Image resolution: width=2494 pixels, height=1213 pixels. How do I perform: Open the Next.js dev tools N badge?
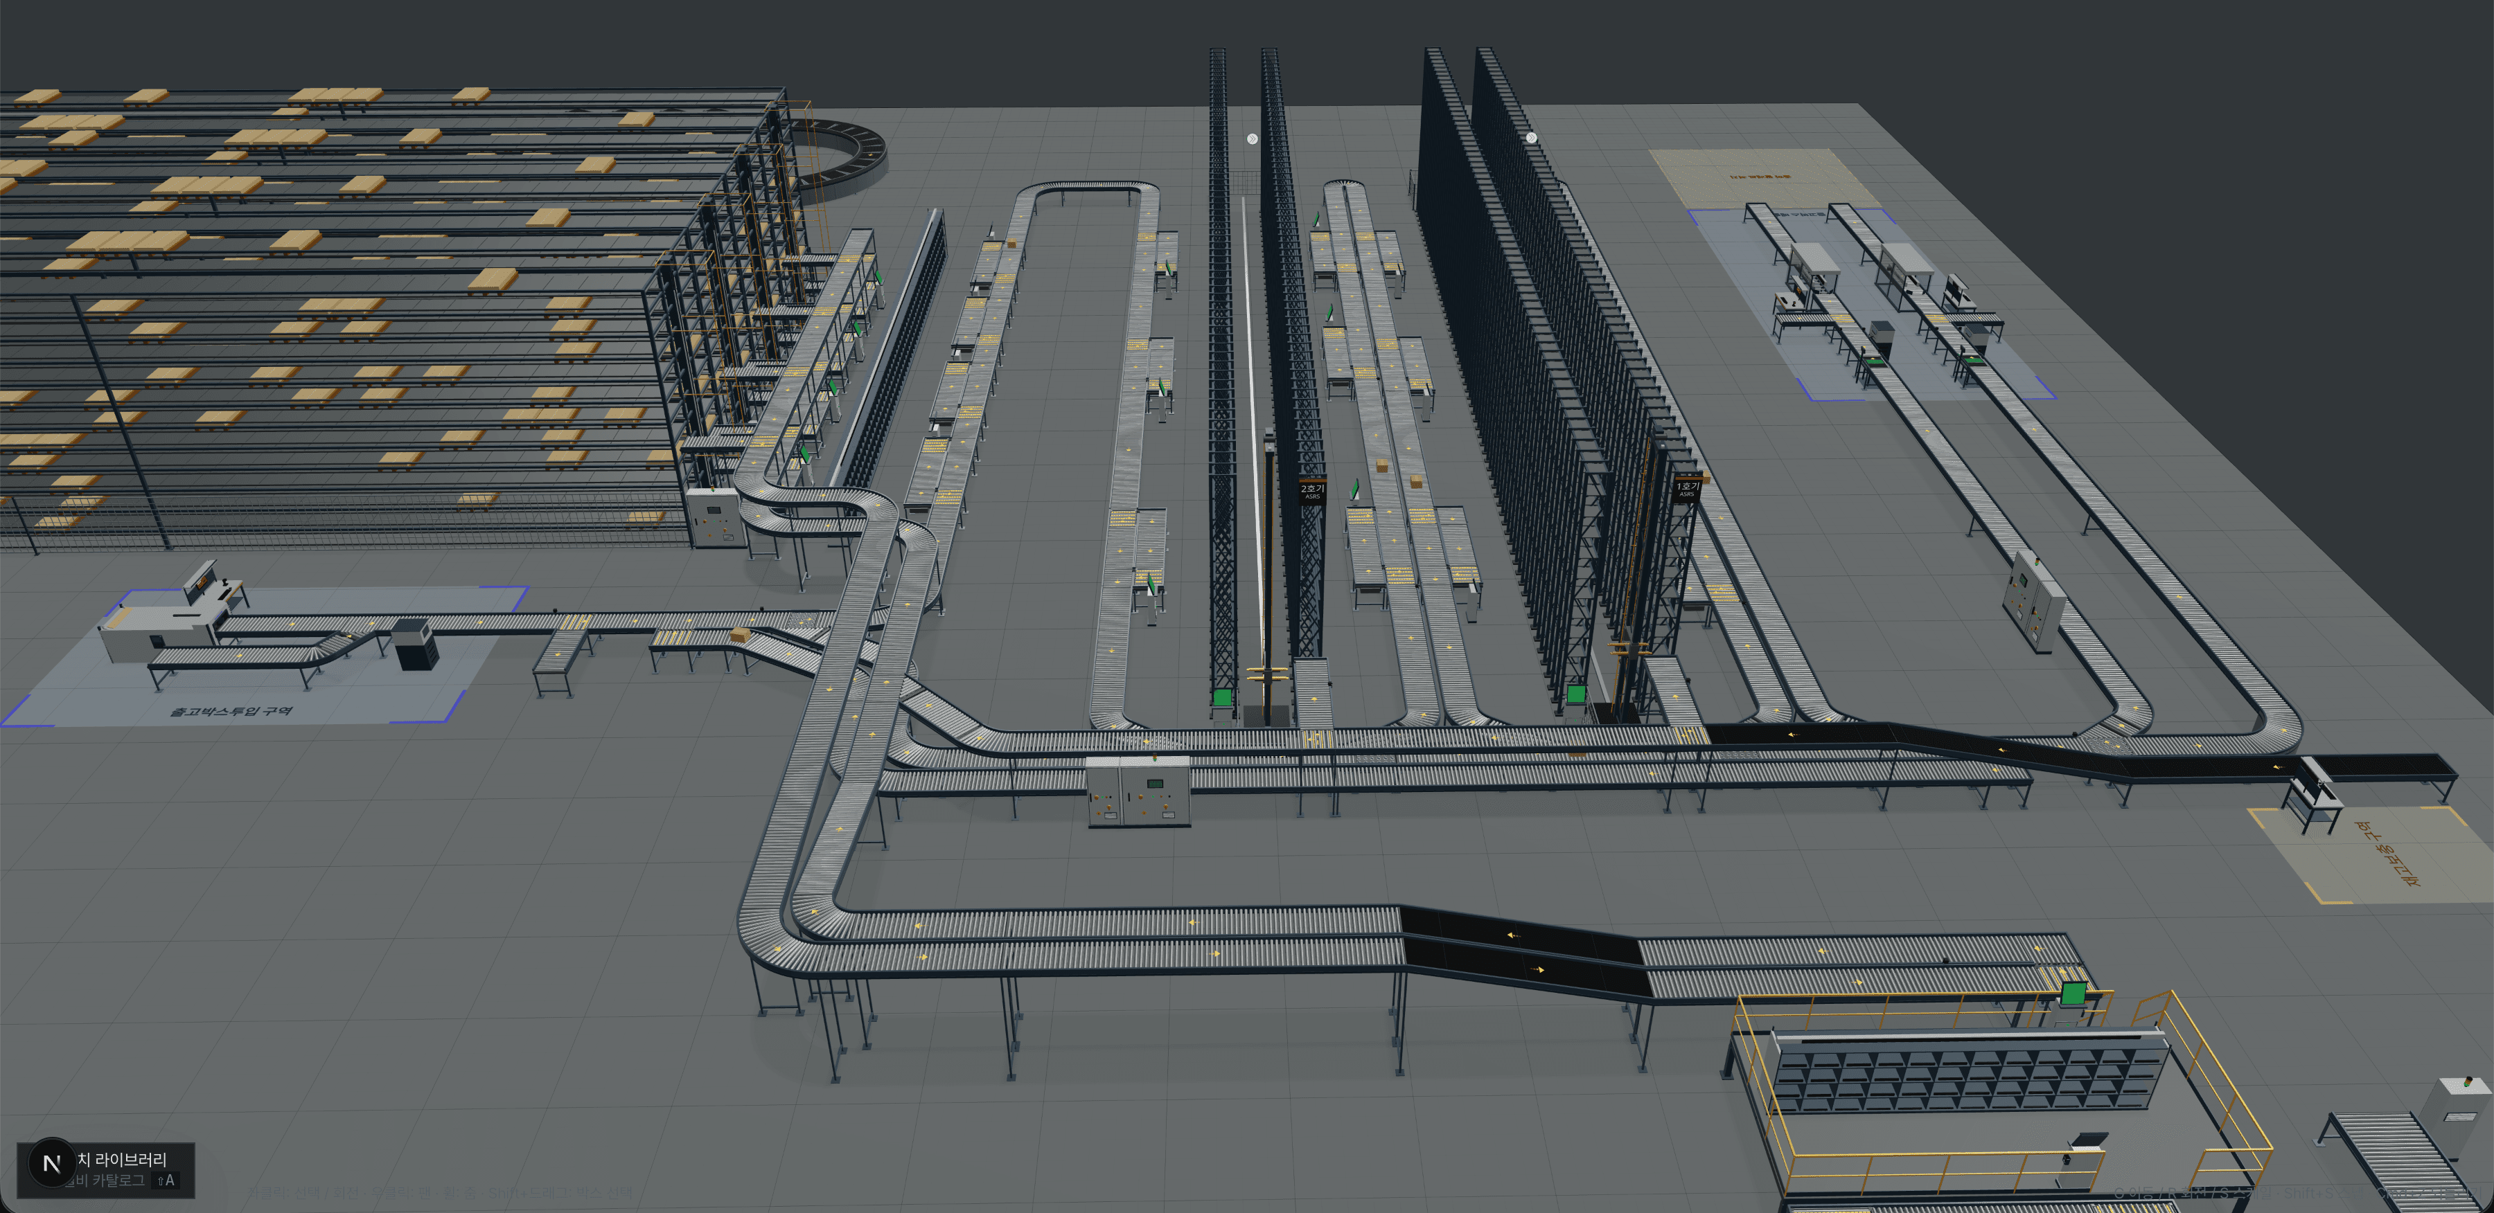52,1162
